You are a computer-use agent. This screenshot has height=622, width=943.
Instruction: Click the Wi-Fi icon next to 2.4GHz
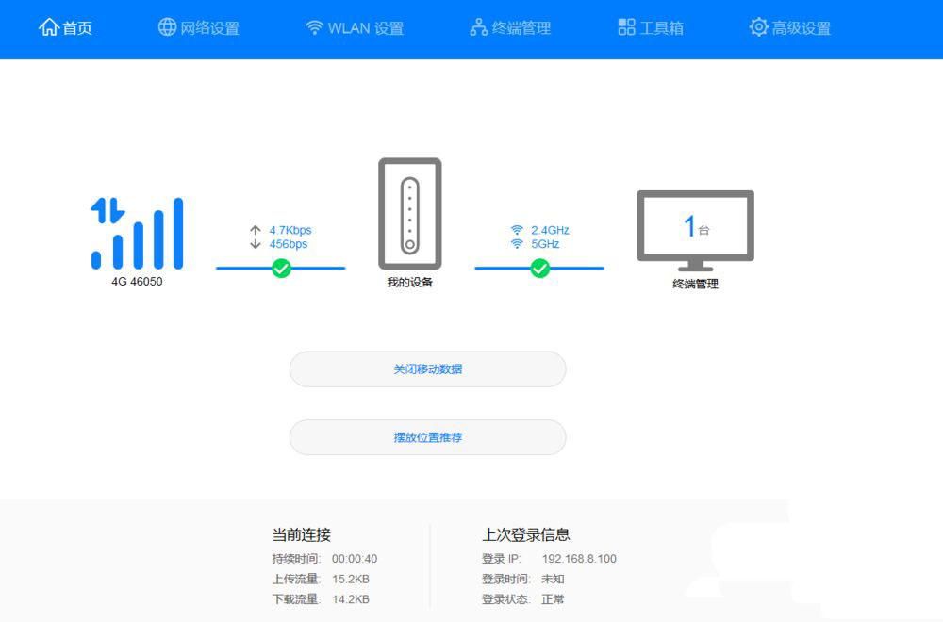(x=517, y=230)
